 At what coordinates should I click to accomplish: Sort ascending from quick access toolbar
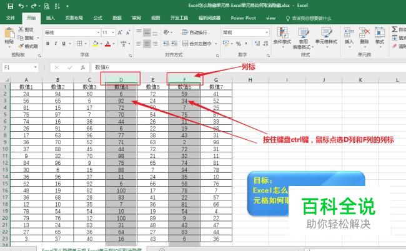(x=57, y=6)
